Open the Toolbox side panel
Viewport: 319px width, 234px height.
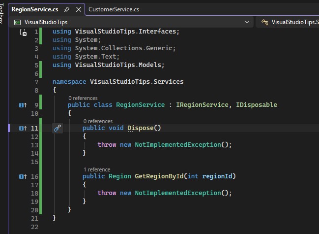pos(1,12)
